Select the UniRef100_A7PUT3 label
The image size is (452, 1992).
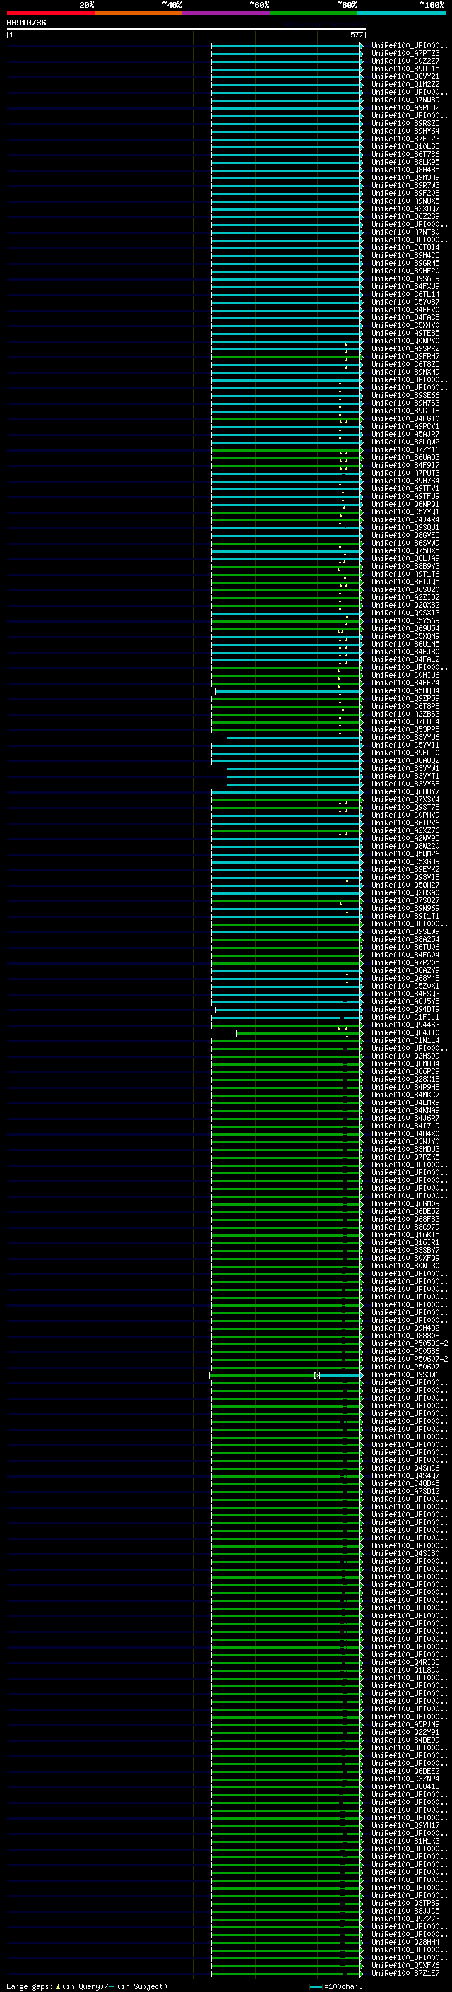pyautogui.click(x=405, y=473)
